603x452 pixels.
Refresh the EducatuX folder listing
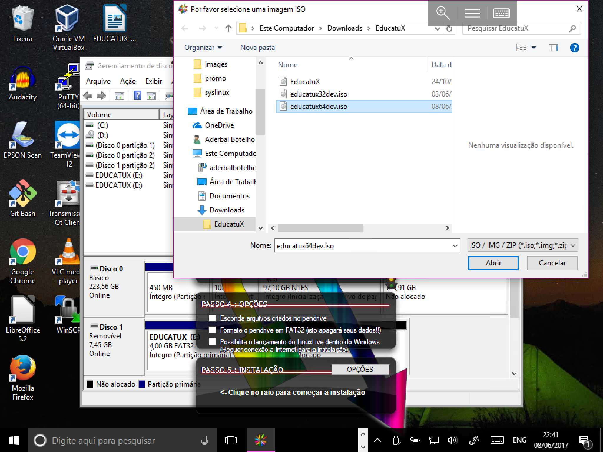[449, 29]
